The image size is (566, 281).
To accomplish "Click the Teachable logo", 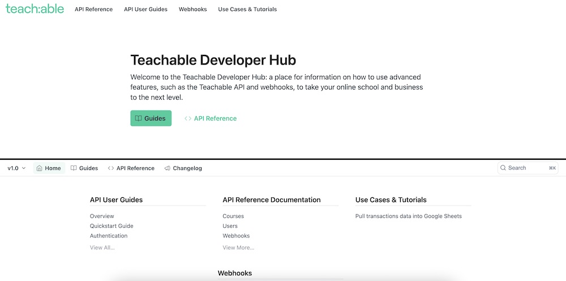I will tap(35, 9).
